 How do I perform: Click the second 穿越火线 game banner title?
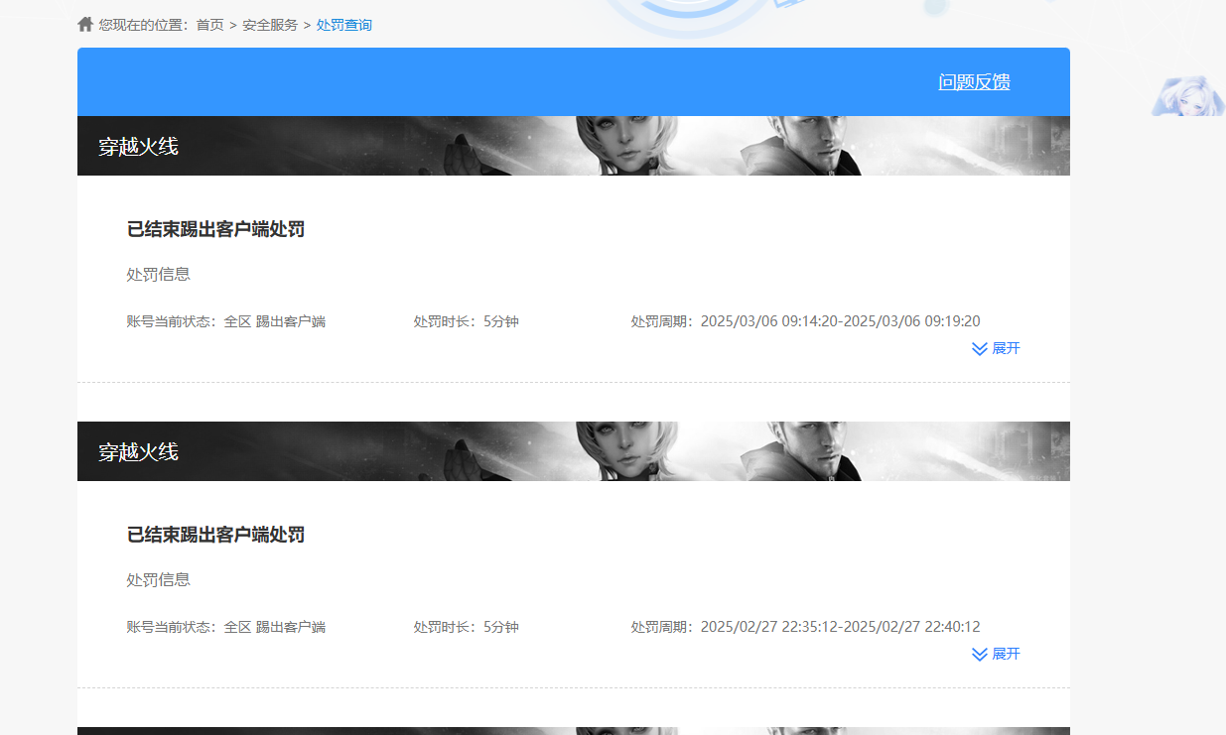(138, 451)
